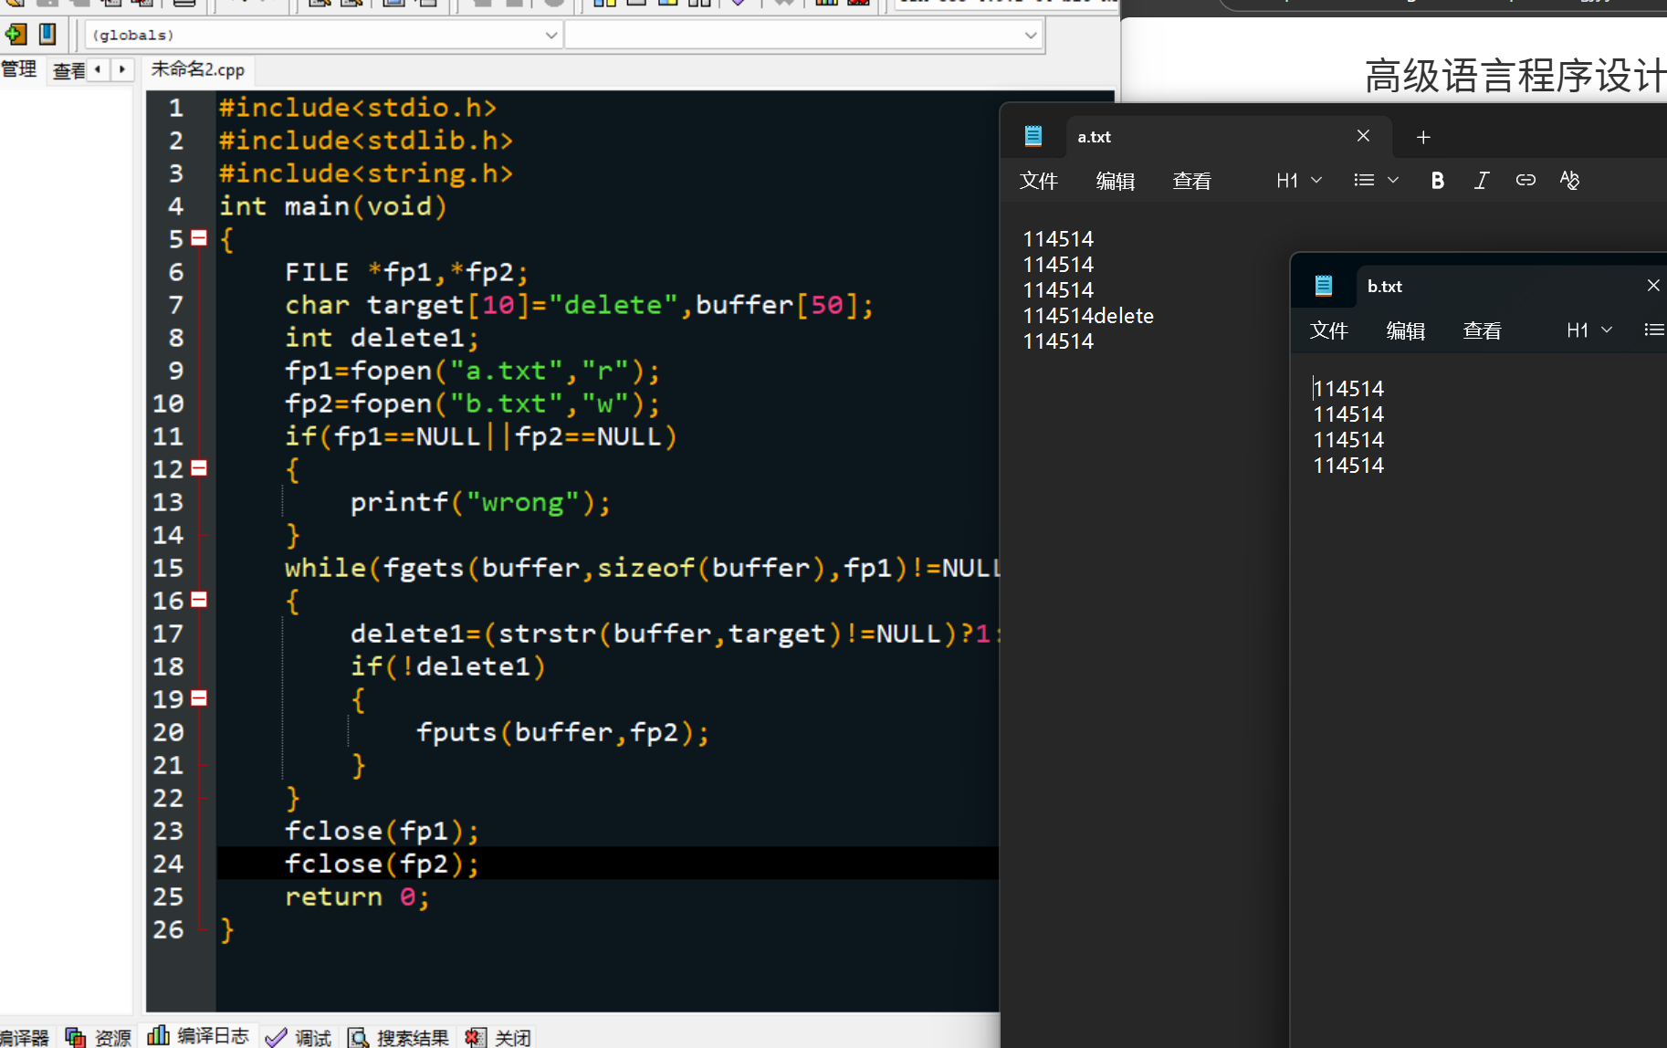Click the 关闭 bottom panel tab
This screenshot has height=1048, width=1667.
498,1037
